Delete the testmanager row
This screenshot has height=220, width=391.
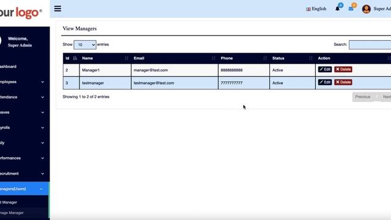[x=343, y=82]
